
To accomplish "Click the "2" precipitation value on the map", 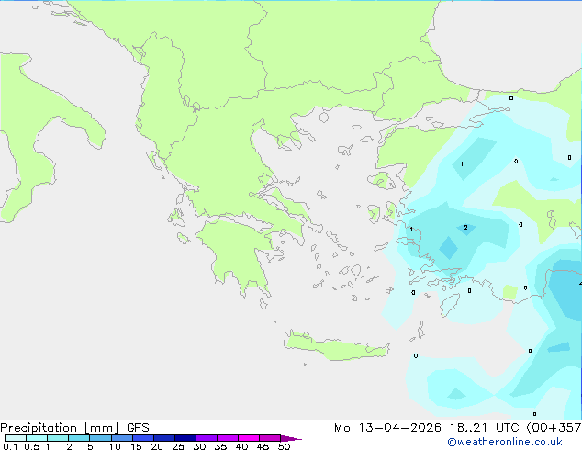I will (465, 227).
